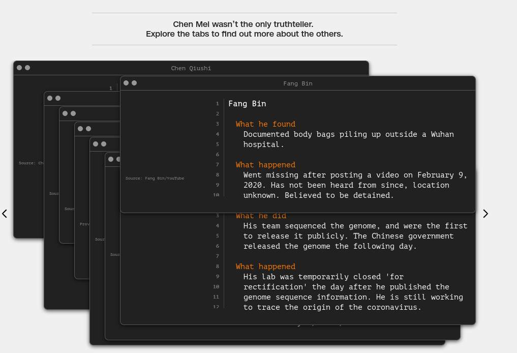Click the orange 'What he found' heading
The width and height of the screenshot is (517, 353).
pos(265,124)
